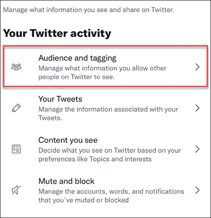
Task: Choose the Mute and block title
Action: (x=66, y=181)
